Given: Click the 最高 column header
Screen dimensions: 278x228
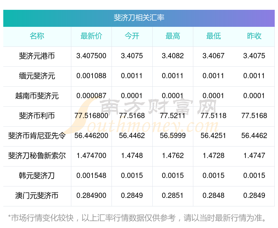Looking at the screenshot, I should point(173,36).
